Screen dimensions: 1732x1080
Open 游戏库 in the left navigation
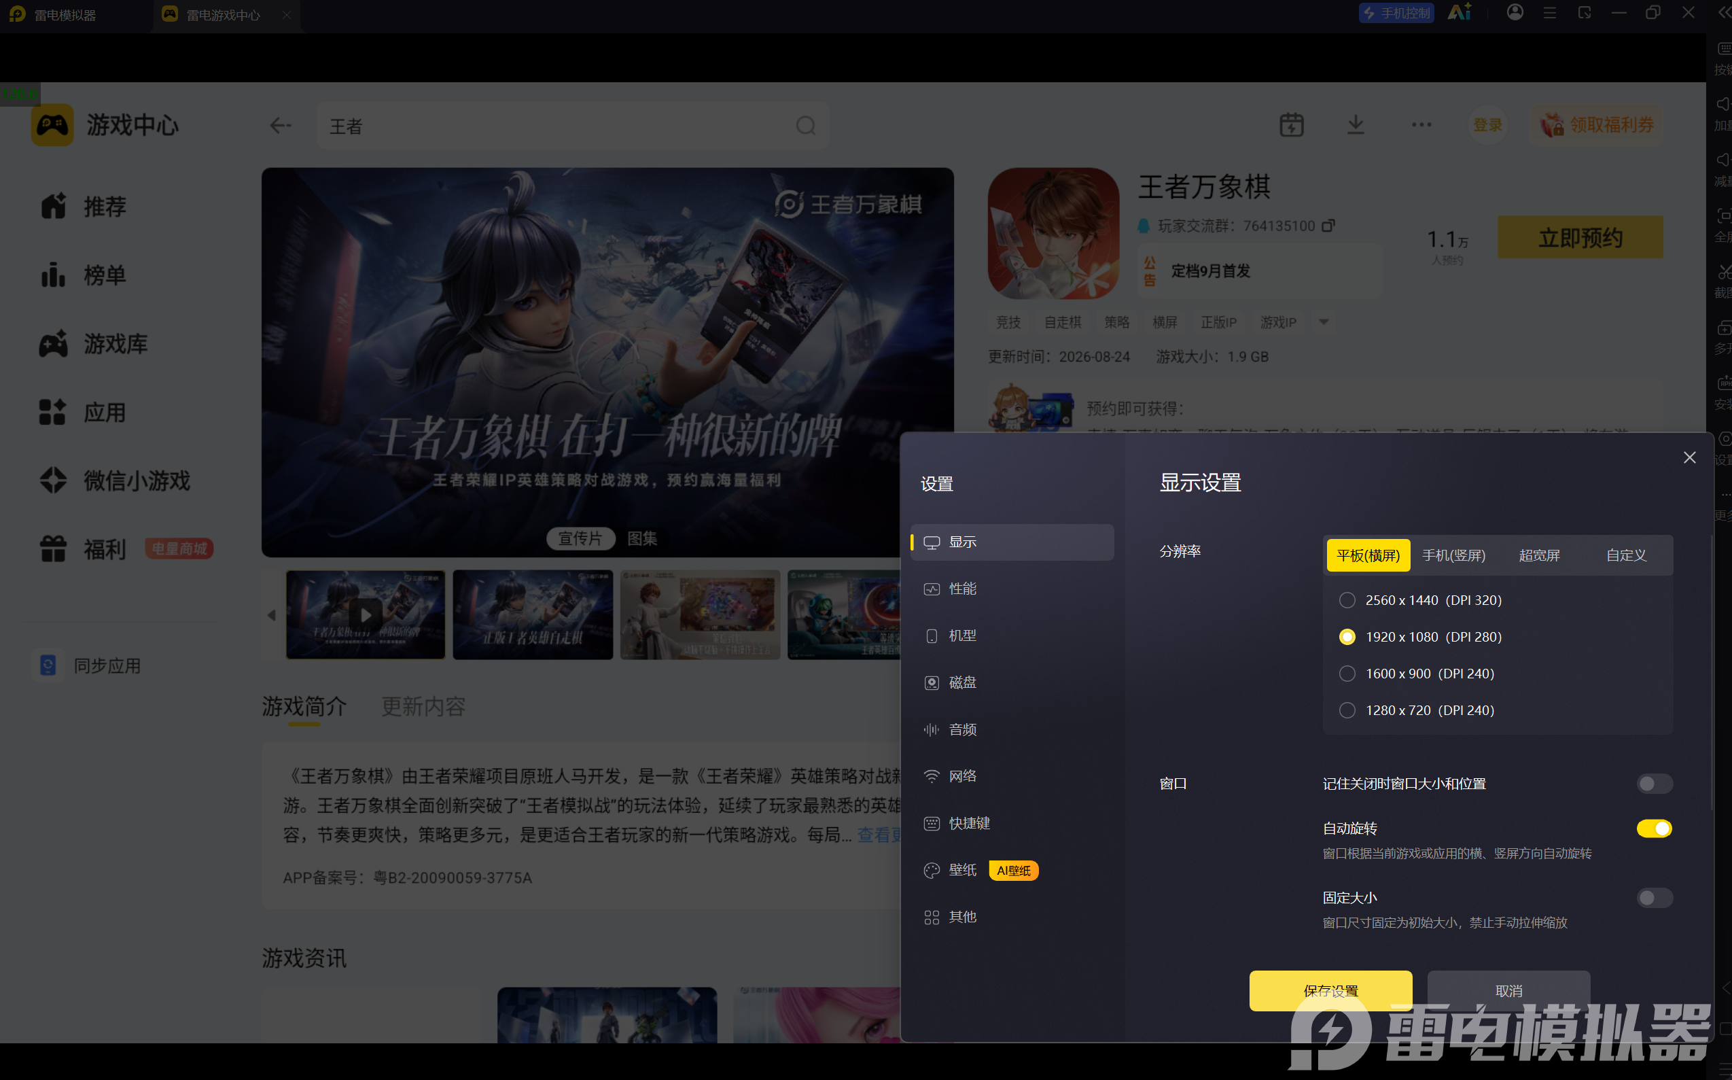coord(94,343)
